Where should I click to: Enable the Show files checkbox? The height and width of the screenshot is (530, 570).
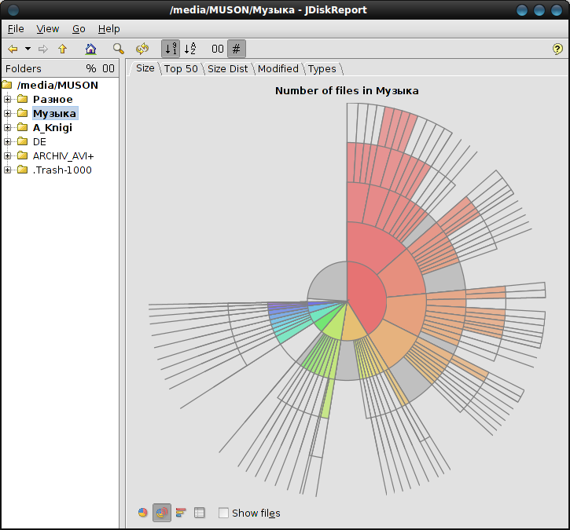click(223, 513)
